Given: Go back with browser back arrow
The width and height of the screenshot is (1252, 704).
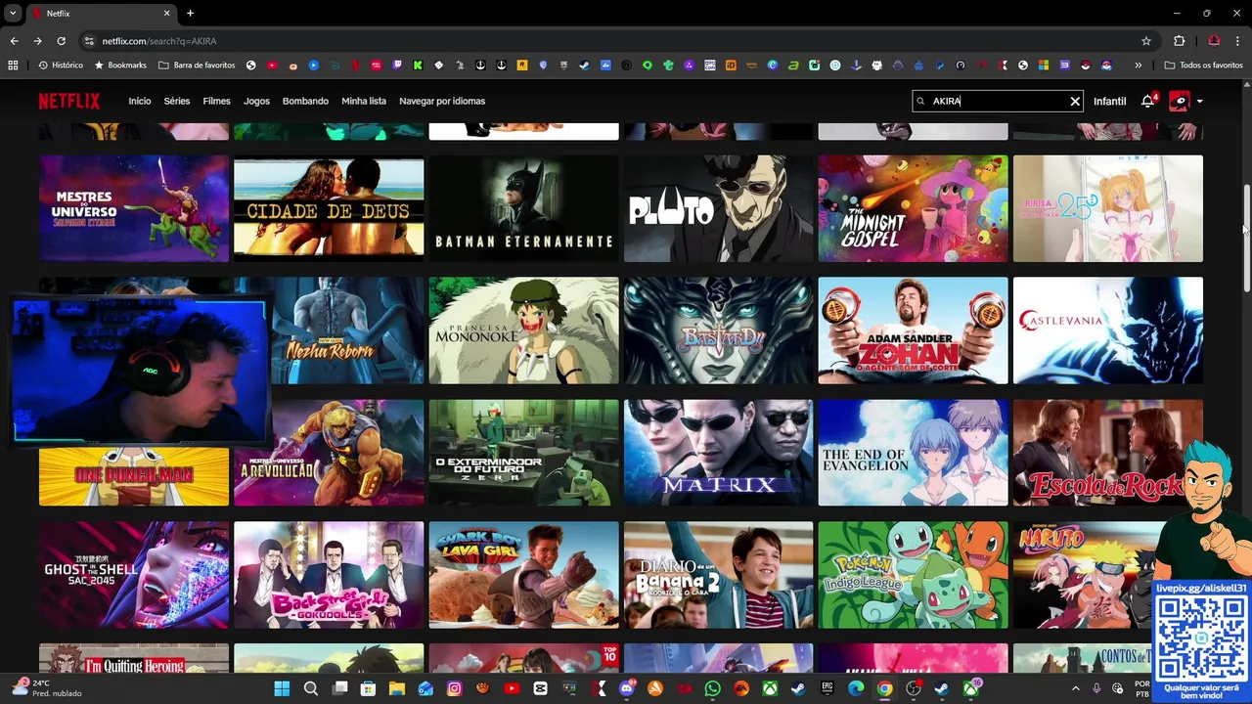Looking at the screenshot, I should (x=14, y=41).
